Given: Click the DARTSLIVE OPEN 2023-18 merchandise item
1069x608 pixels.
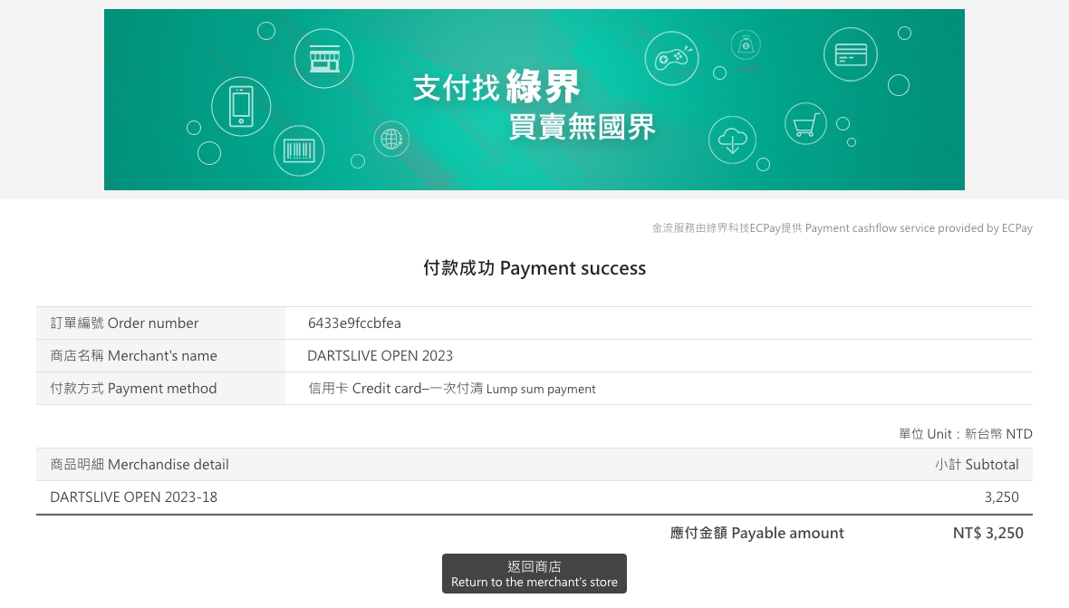Looking at the screenshot, I should tap(134, 497).
